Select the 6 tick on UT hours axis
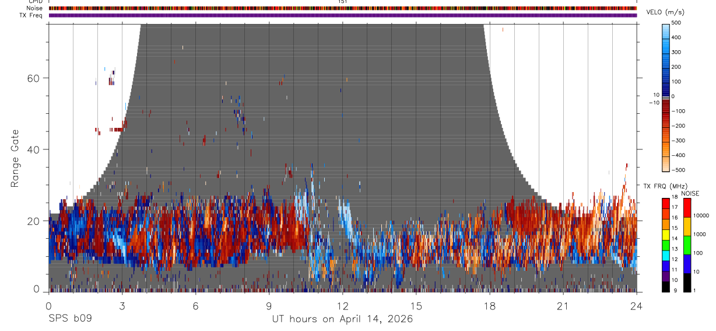This screenshot has height=331, width=716. (195, 305)
